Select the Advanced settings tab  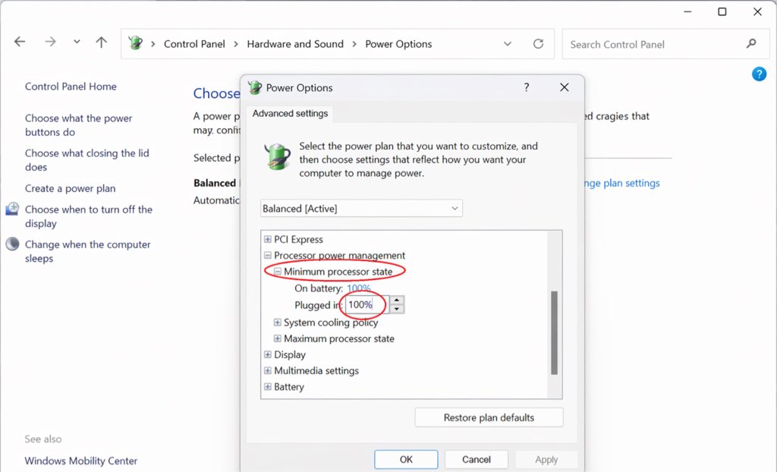point(290,114)
